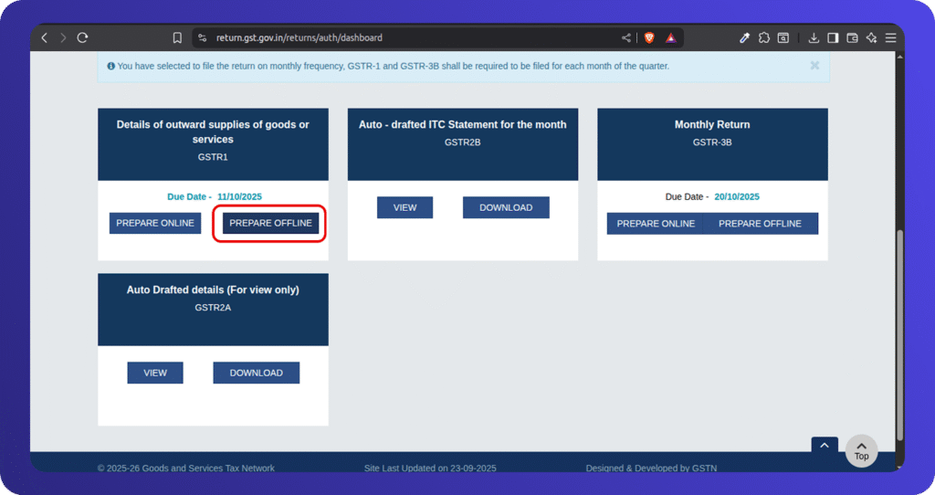Image resolution: width=935 pixels, height=495 pixels.
Task: Download the GSTR2B statement
Action: tap(506, 207)
